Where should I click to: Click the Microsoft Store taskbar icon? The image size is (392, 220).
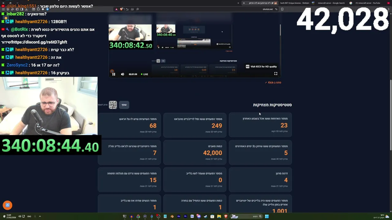click(212, 216)
